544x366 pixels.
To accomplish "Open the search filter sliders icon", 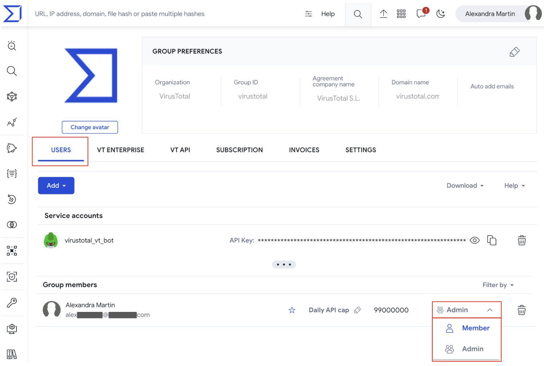I will point(308,14).
